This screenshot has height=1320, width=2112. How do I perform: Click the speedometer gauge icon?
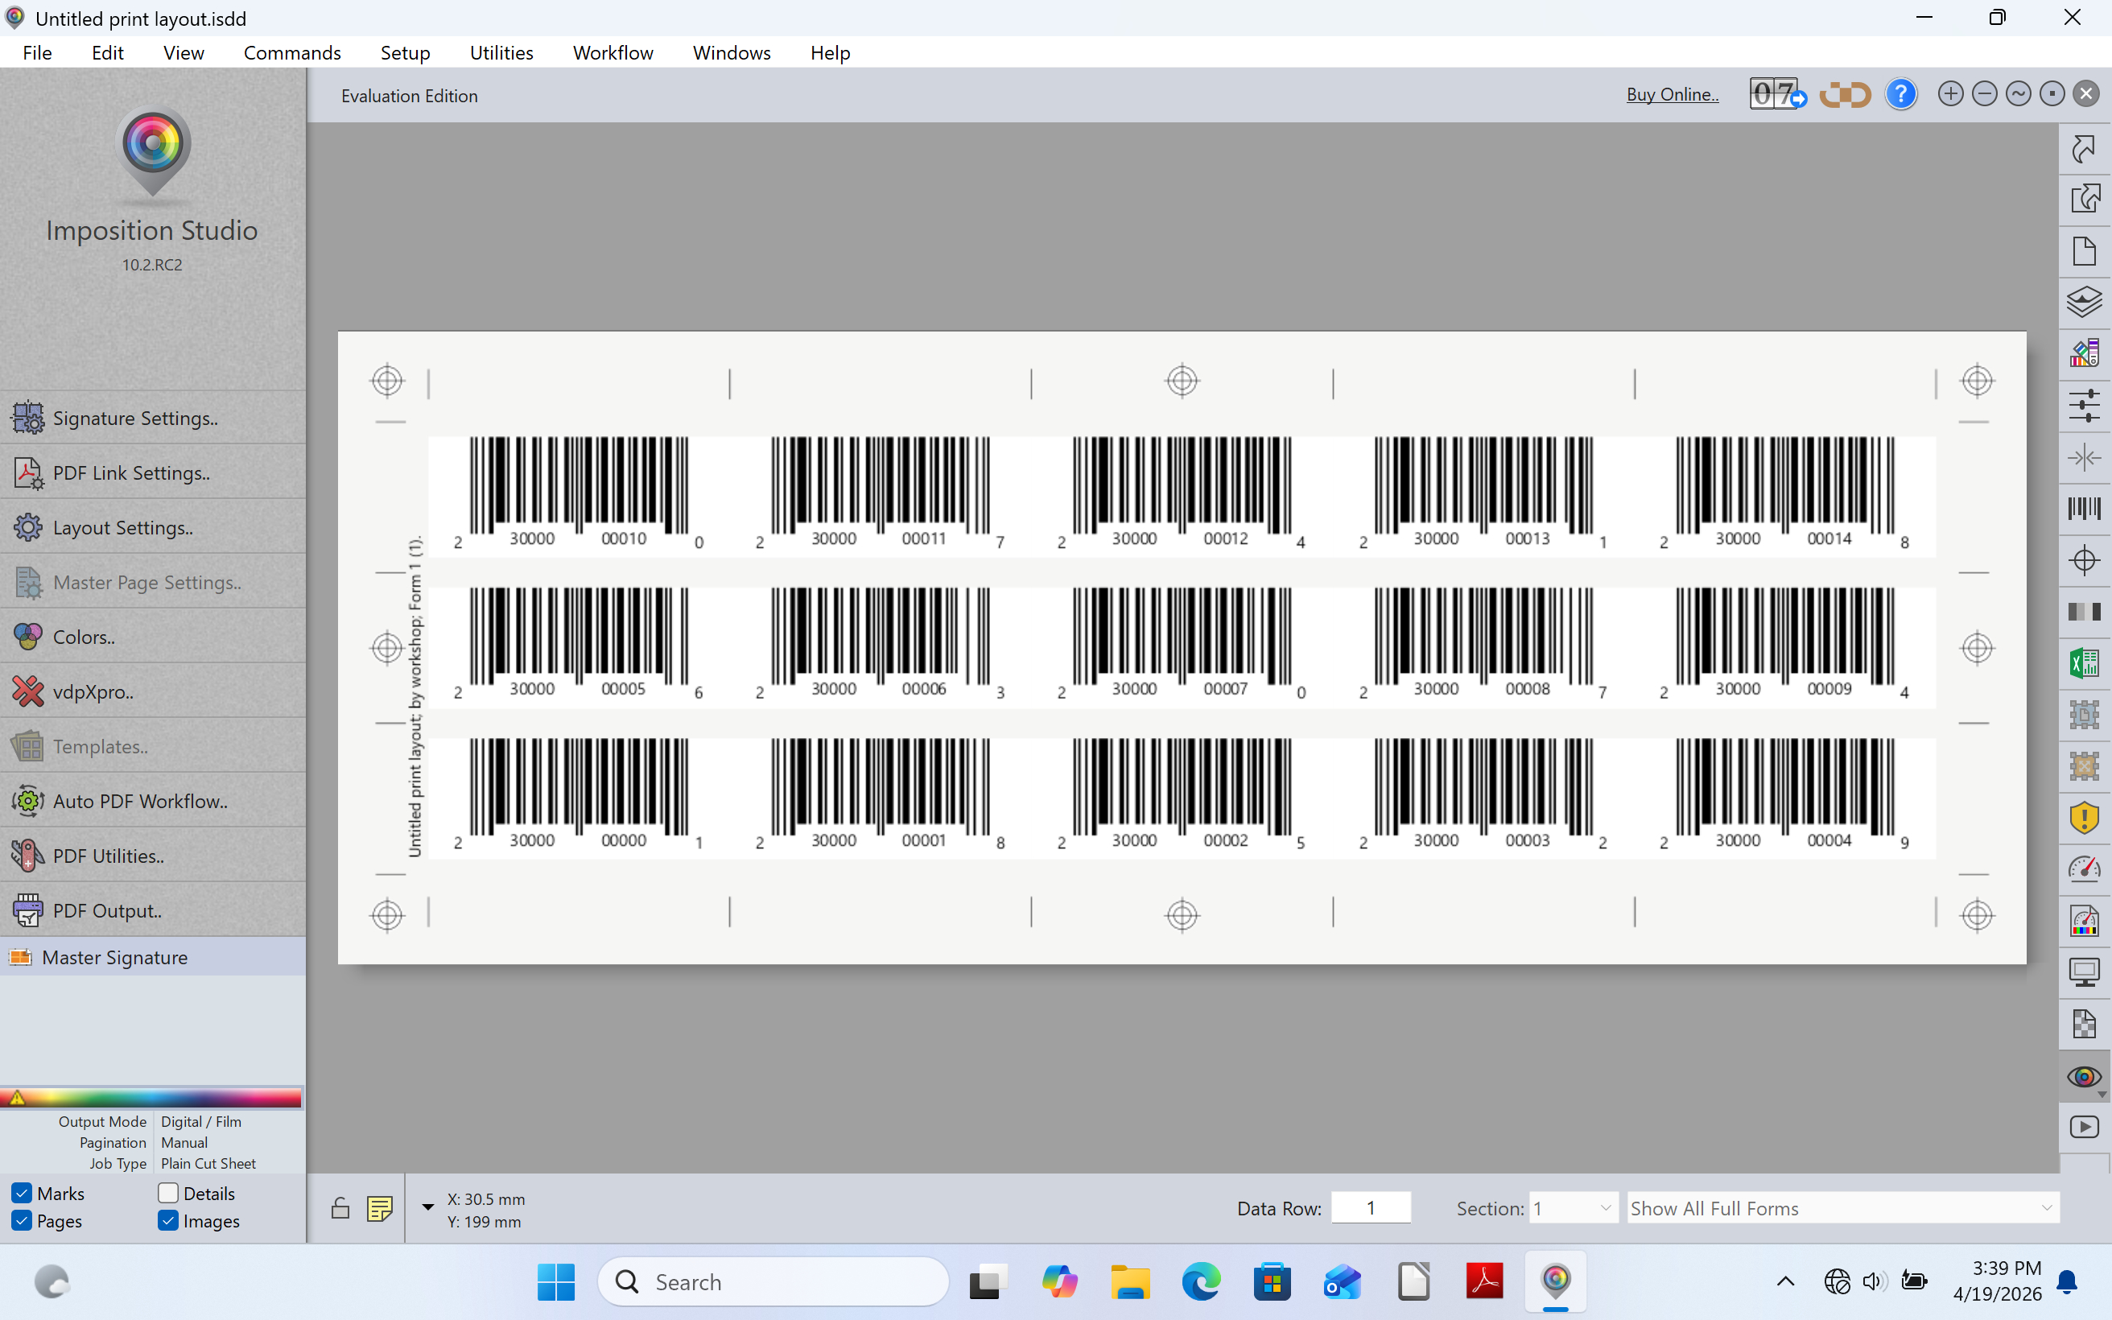(x=2083, y=868)
